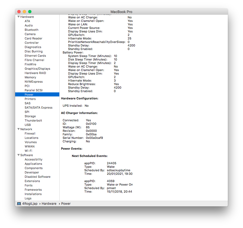Image resolution: width=243 pixels, height=228 pixels.
Task: Click Hardware in the path bar
Action: coord(49,204)
